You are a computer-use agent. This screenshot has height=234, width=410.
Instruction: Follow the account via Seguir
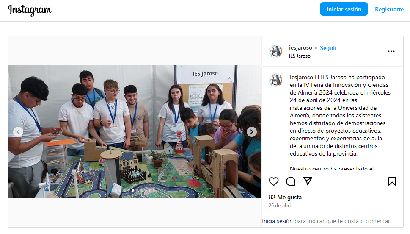point(328,48)
